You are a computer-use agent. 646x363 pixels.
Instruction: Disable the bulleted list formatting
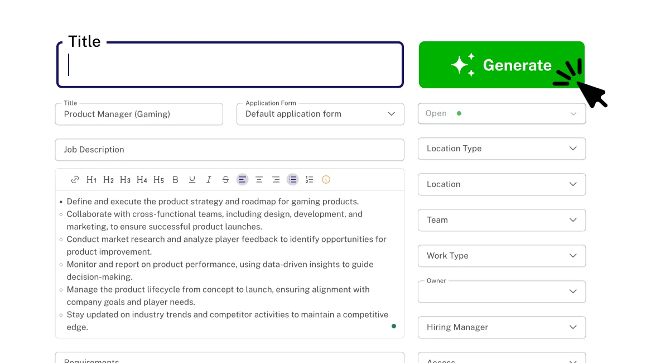pyautogui.click(x=292, y=179)
